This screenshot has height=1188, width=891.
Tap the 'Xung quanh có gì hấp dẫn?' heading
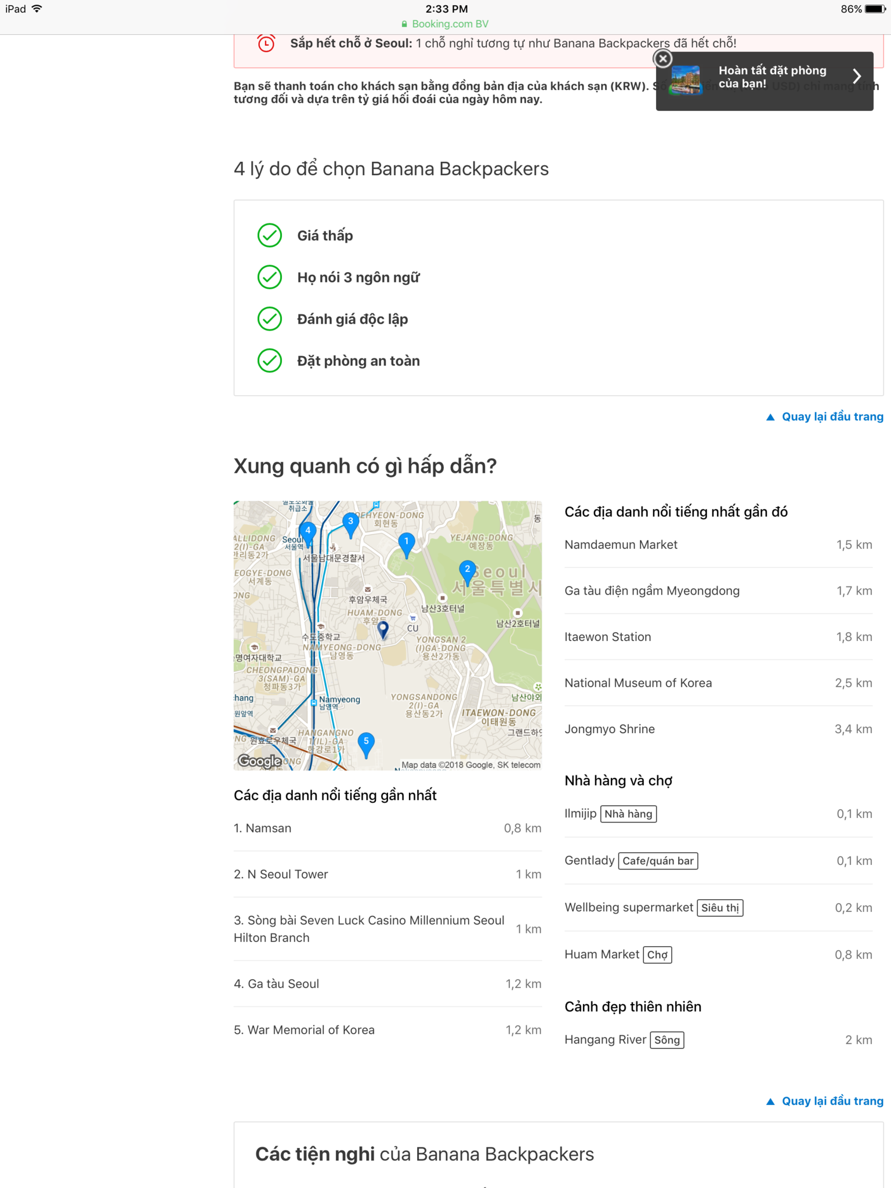pos(365,466)
